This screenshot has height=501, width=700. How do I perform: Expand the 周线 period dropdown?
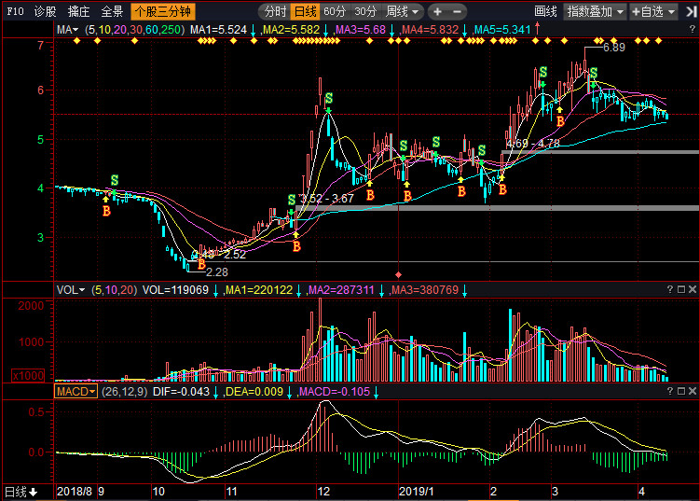pos(403,12)
